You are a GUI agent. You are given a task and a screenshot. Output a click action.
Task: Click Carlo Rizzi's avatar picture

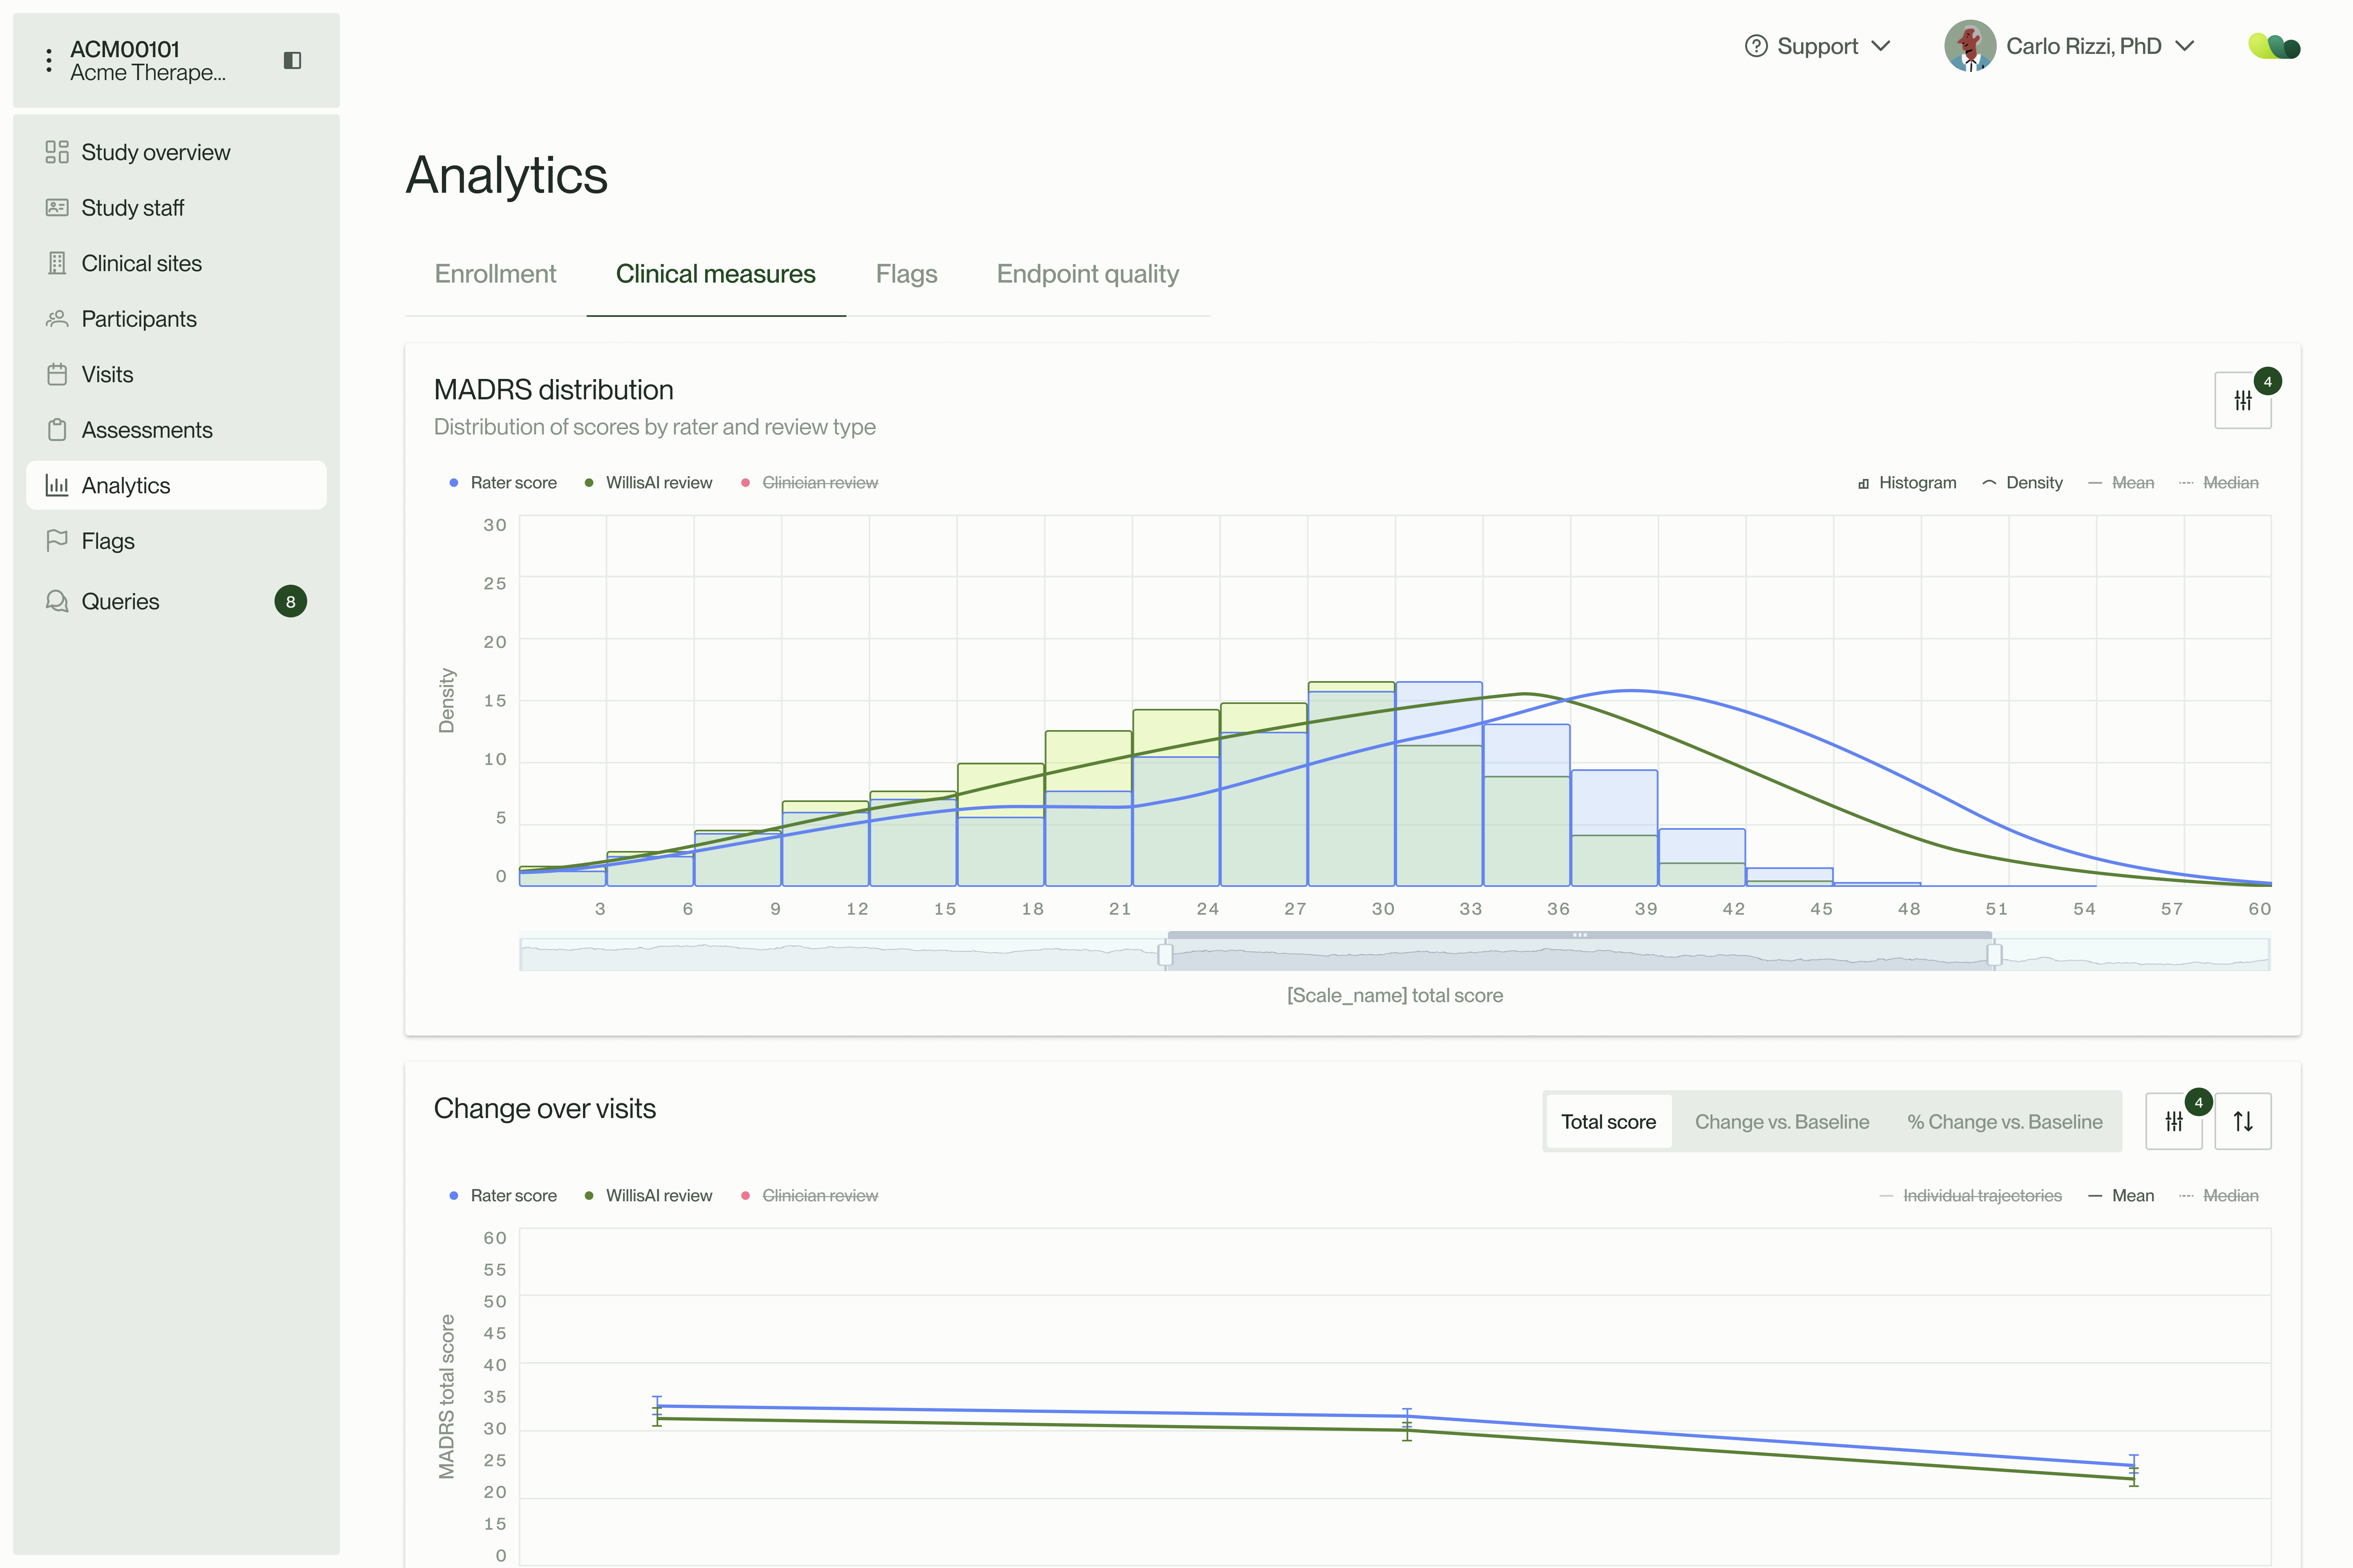(1970, 46)
